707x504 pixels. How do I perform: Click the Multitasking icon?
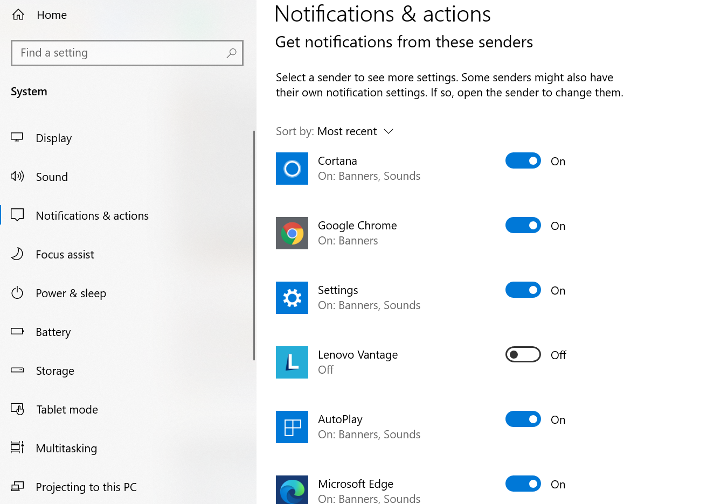[17, 447]
